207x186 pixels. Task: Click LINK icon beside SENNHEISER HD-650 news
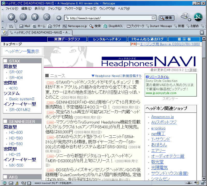(x=50, y=103)
